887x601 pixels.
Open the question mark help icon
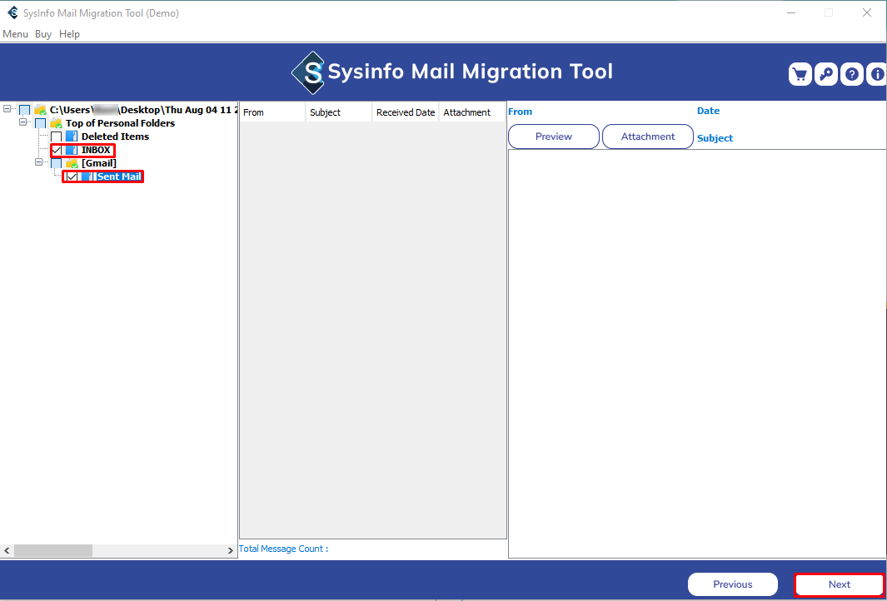[852, 74]
